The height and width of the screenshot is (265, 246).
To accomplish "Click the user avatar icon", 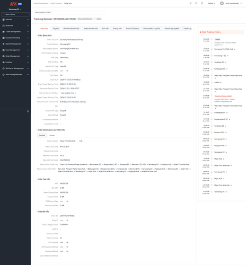I will tap(222, 3).
